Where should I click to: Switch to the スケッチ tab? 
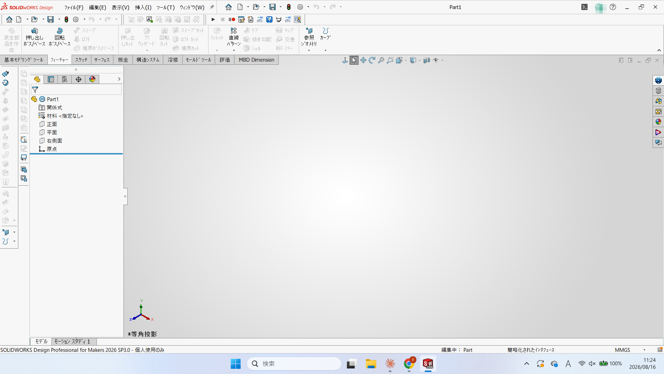pyautogui.click(x=81, y=60)
